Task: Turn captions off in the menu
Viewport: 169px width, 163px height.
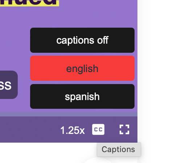Action: click(x=82, y=40)
